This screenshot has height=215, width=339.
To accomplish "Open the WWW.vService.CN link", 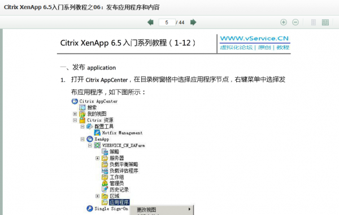I will pos(254,38).
